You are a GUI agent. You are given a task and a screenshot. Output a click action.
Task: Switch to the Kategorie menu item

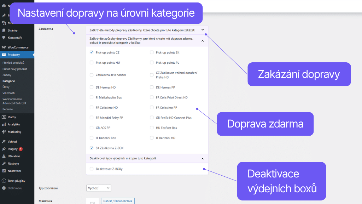coord(8,81)
